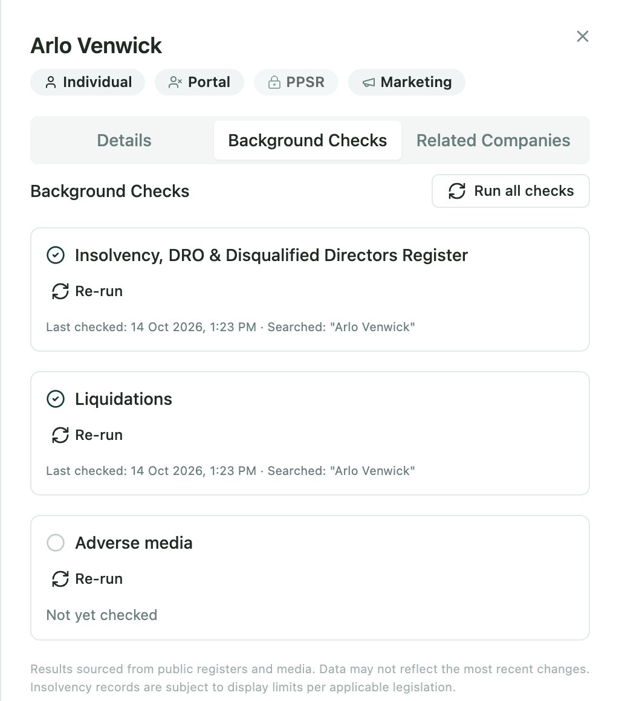Switch to the Details tab
619x701 pixels.
click(125, 140)
